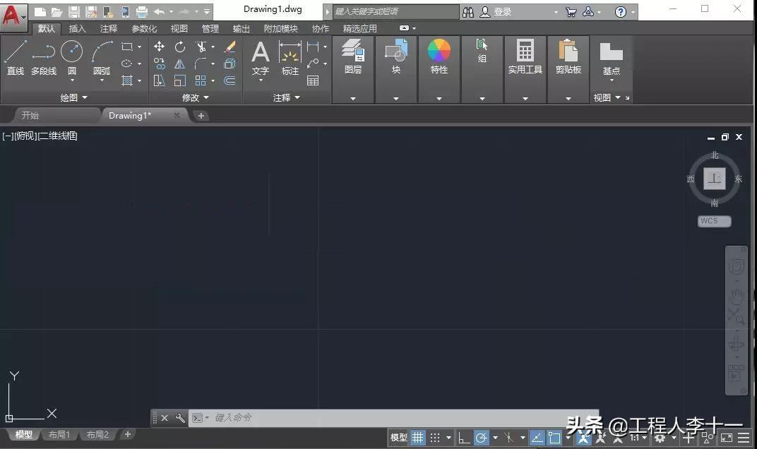Viewport: 757px width, 449px height.
Task: Use the Rectangular Array tool icon
Action: [201, 80]
